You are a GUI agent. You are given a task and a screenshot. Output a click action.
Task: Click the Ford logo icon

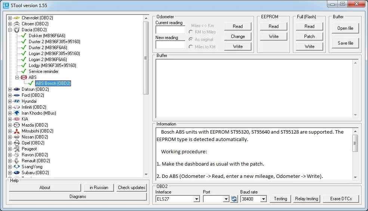[17, 95]
